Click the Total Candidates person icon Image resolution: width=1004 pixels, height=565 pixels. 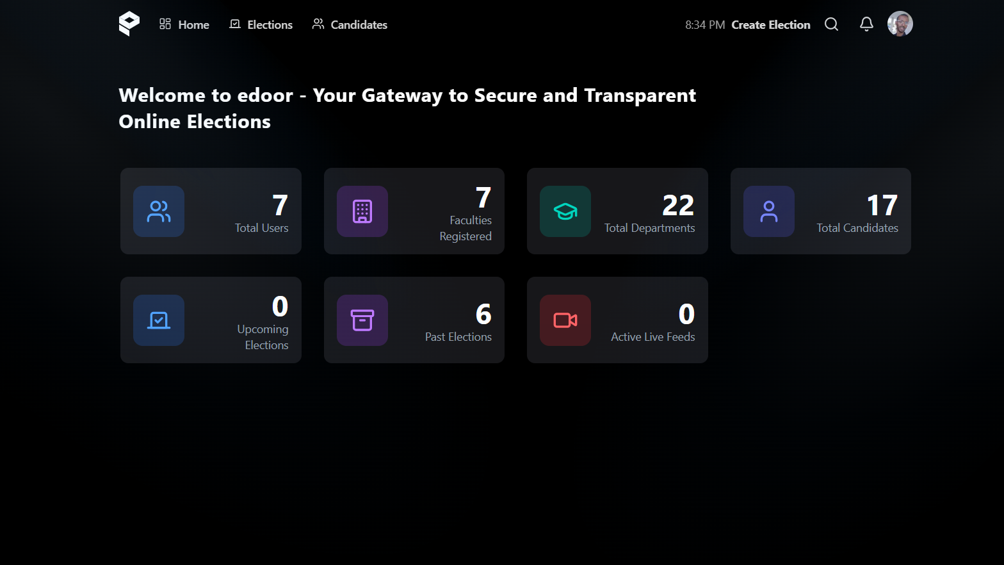click(769, 211)
